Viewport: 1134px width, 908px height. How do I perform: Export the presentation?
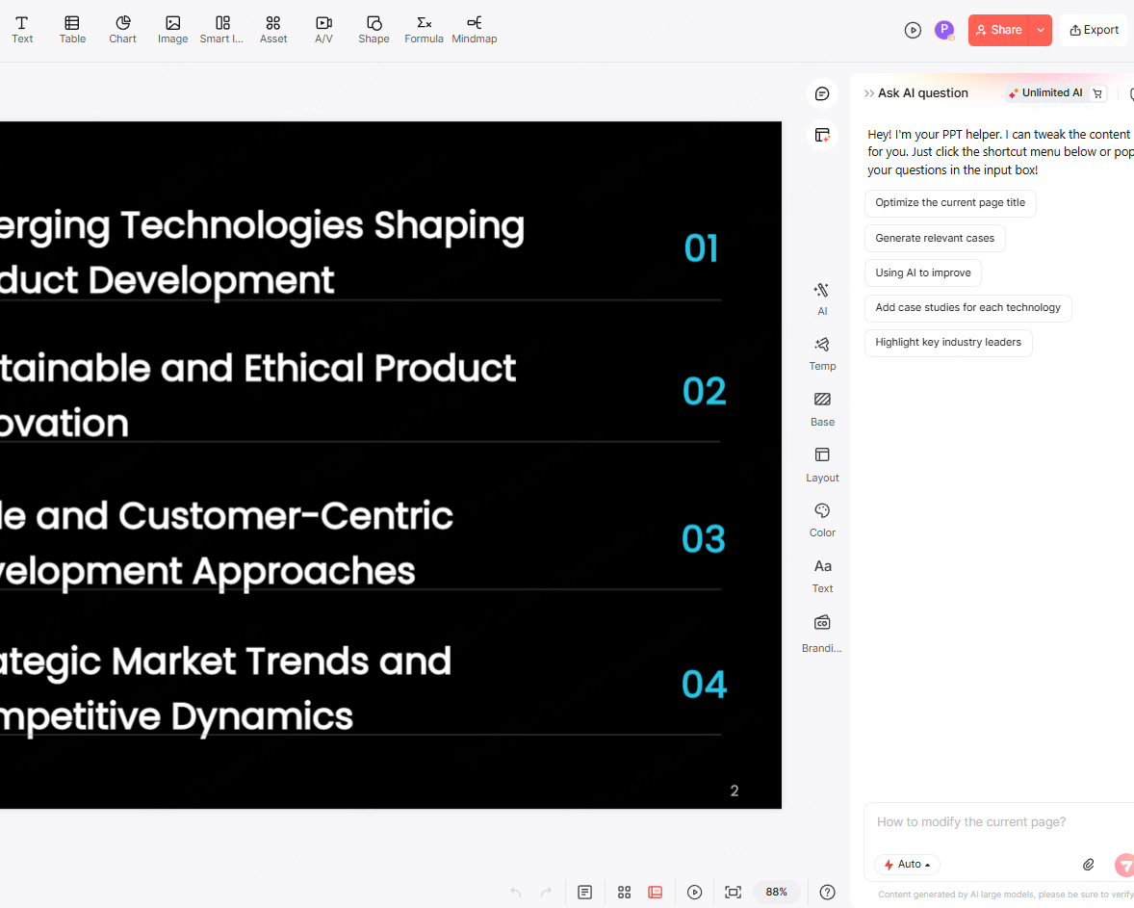point(1093,30)
